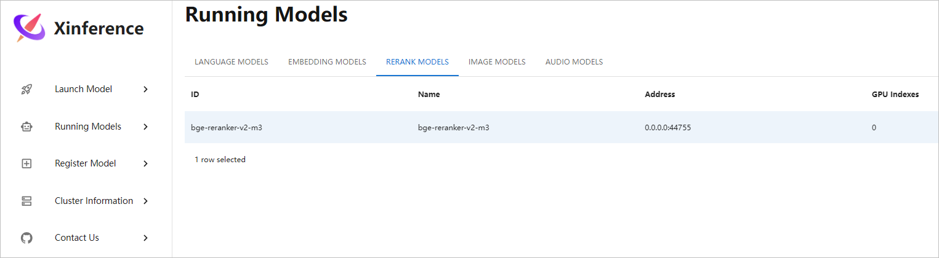Expand the Contact Us chevron
The image size is (939, 258).
point(146,238)
